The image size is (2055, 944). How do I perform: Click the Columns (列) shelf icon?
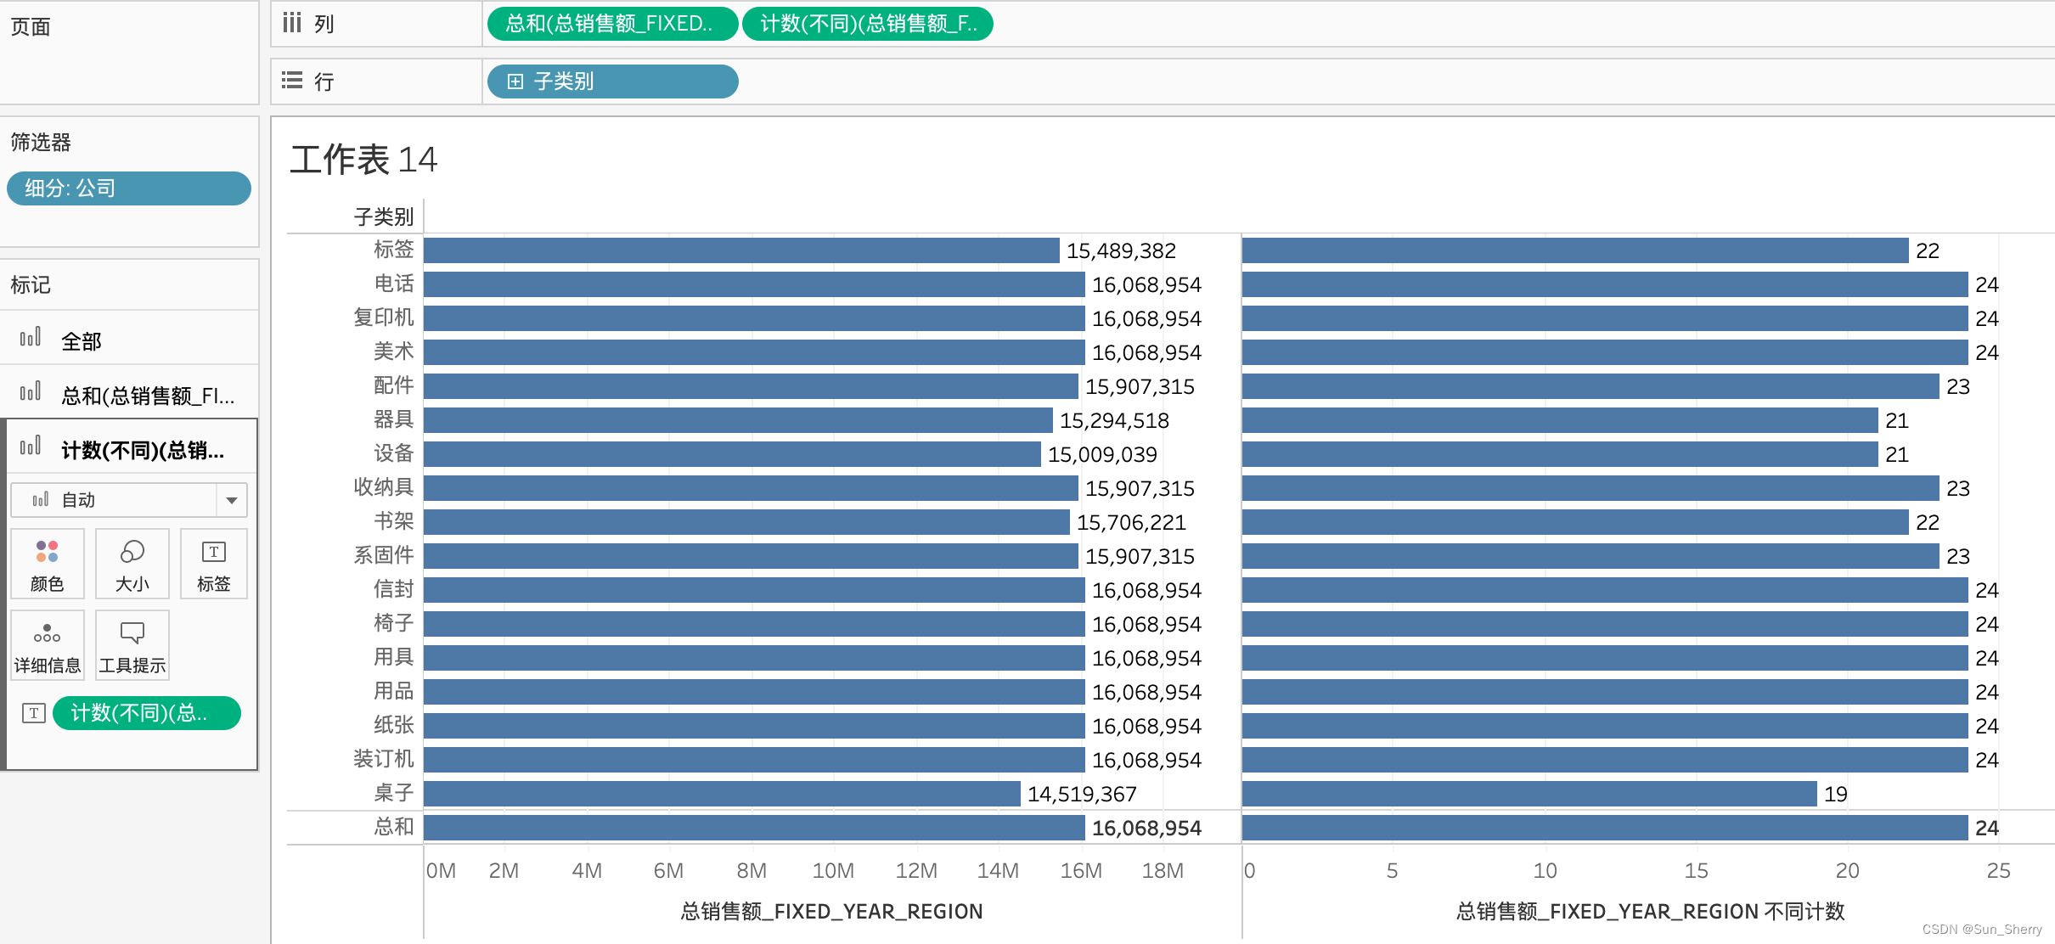(x=292, y=23)
